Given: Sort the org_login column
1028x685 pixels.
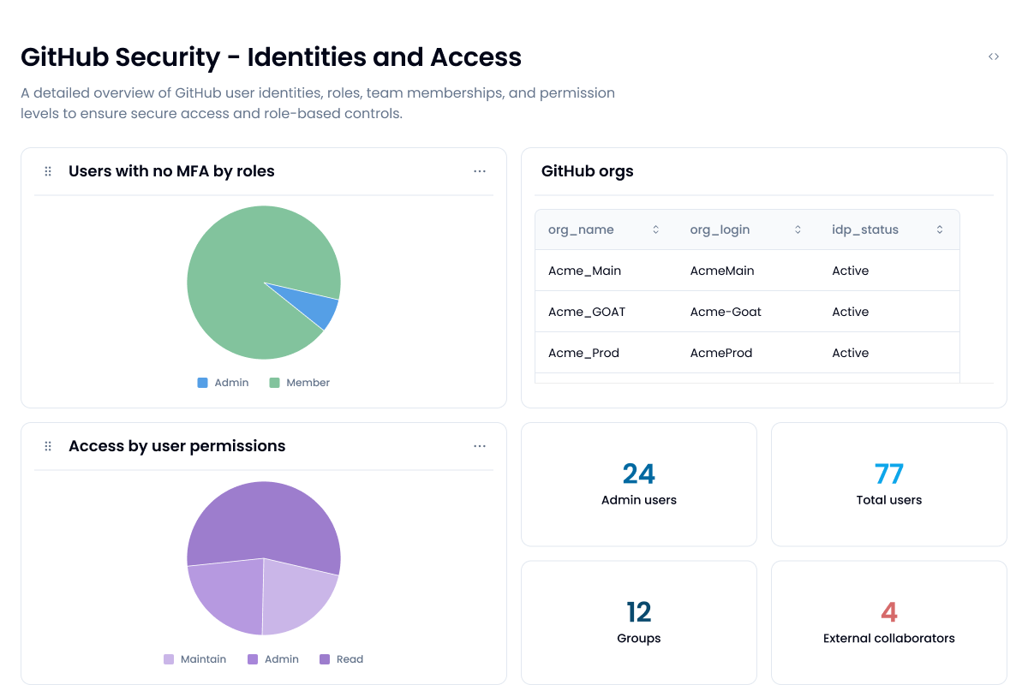Looking at the screenshot, I should [798, 229].
